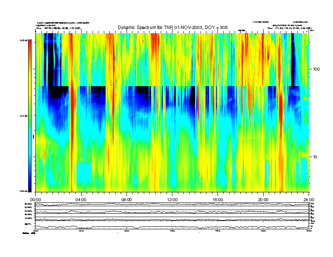Click the -105.00 color scale maximum label
Screen dimensions: 333x257
23,40
